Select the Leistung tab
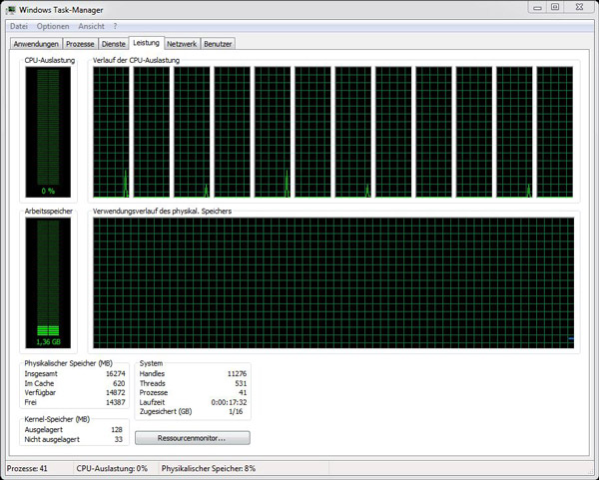The height and width of the screenshot is (480, 599). (x=147, y=43)
